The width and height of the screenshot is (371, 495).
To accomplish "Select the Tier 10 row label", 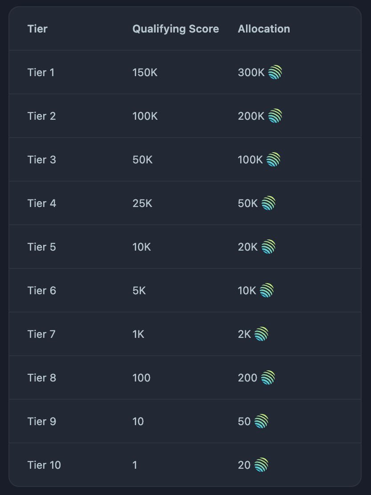I will click(x=44, y=465).
